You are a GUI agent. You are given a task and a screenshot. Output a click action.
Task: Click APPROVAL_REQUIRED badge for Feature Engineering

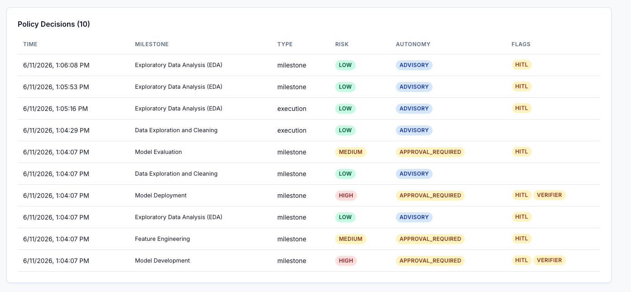click(x=430, y=239)
